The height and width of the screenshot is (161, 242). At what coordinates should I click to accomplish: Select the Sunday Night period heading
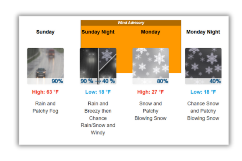[98, 32]
